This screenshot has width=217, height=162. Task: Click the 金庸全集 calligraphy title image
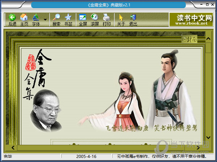[x=37, y=75]
